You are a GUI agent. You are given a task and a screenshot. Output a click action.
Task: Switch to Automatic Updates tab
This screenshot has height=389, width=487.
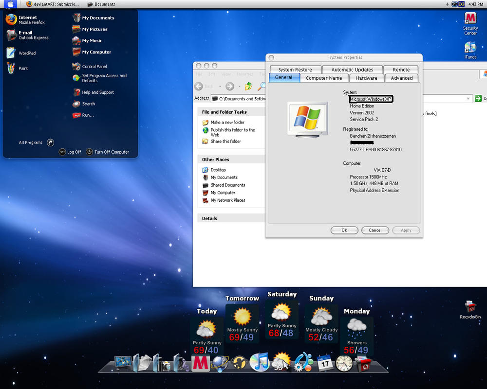352,70
